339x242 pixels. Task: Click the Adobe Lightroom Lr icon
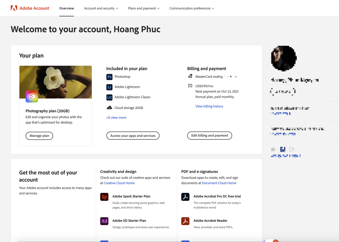click(109, 87)
